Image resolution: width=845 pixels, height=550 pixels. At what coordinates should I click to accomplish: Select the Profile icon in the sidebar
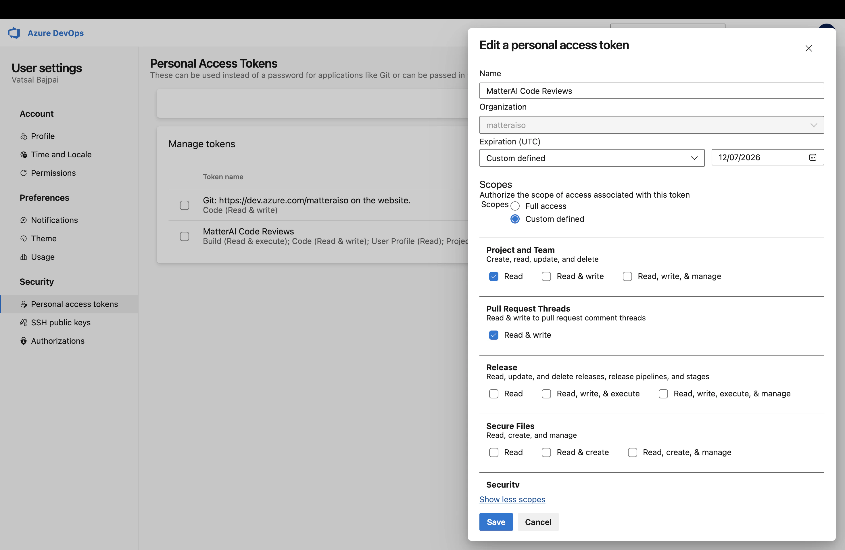point(24,136)
